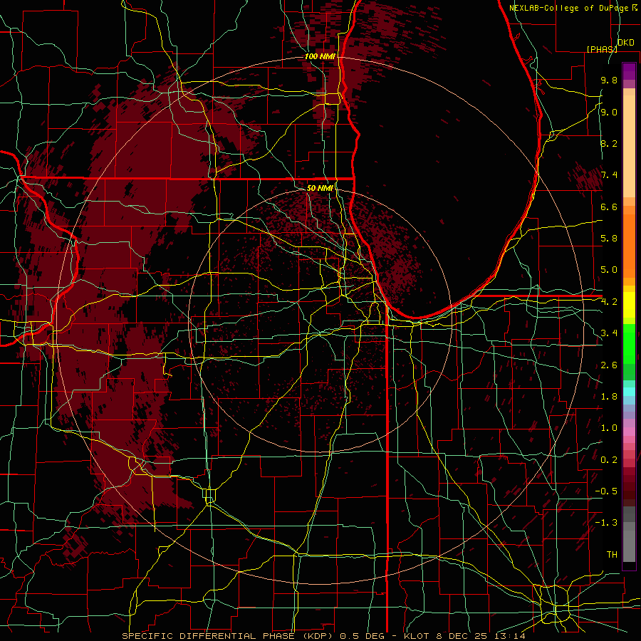This screenshot has width=641, height=641.
Task: Click the 100 NMI range ring label
Action: tap(320, 56)
